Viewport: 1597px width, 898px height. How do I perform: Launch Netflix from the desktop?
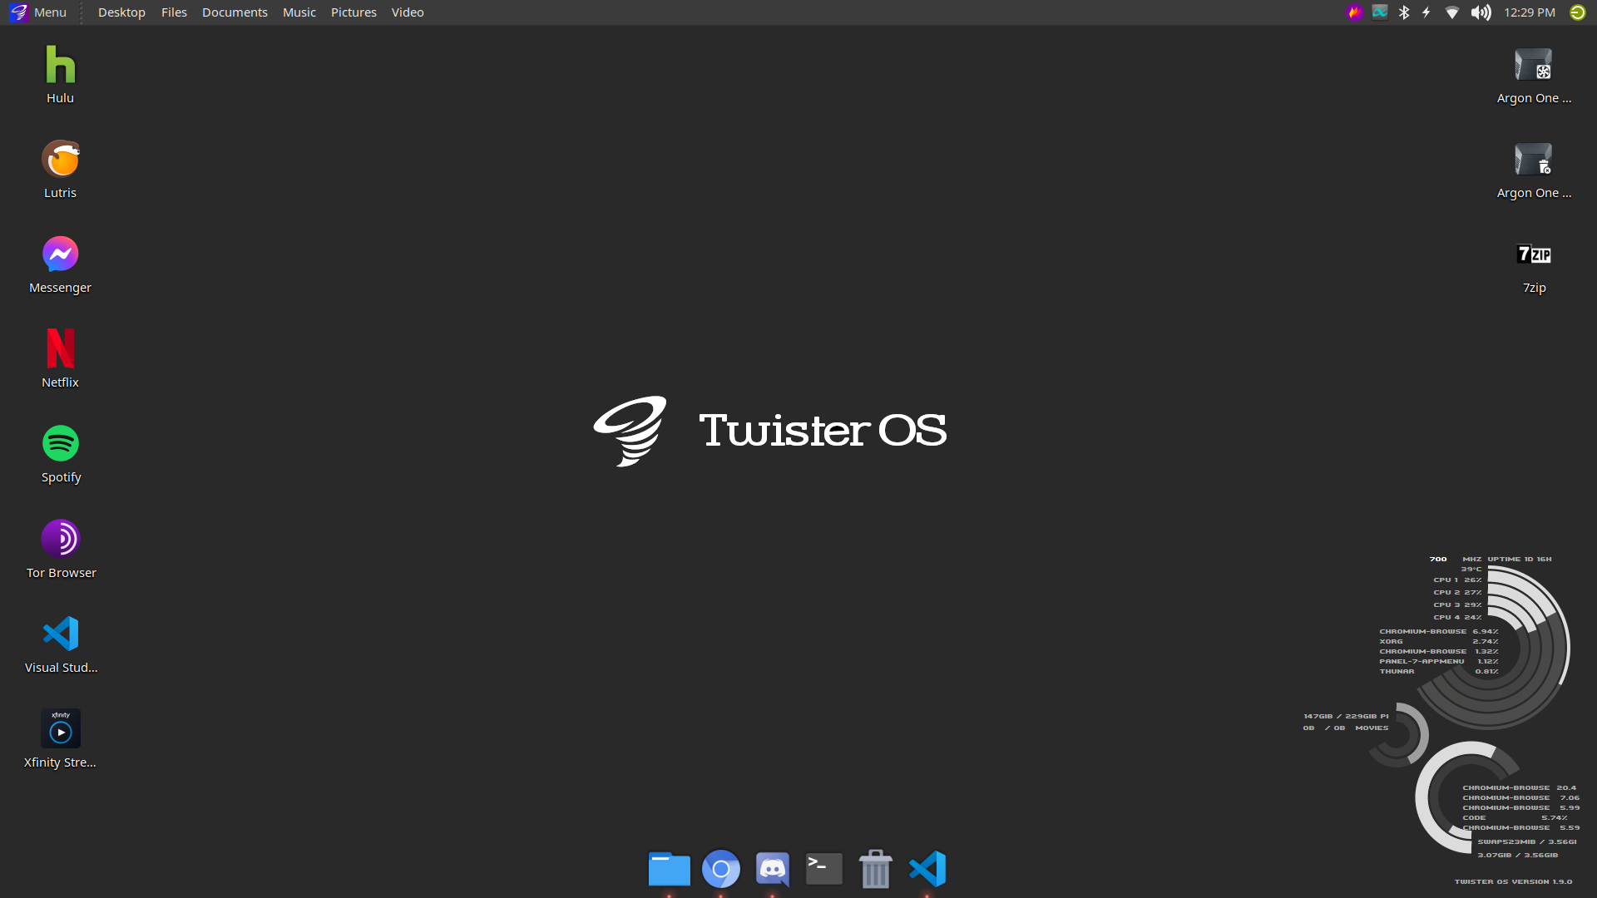[x=60, y=349]
